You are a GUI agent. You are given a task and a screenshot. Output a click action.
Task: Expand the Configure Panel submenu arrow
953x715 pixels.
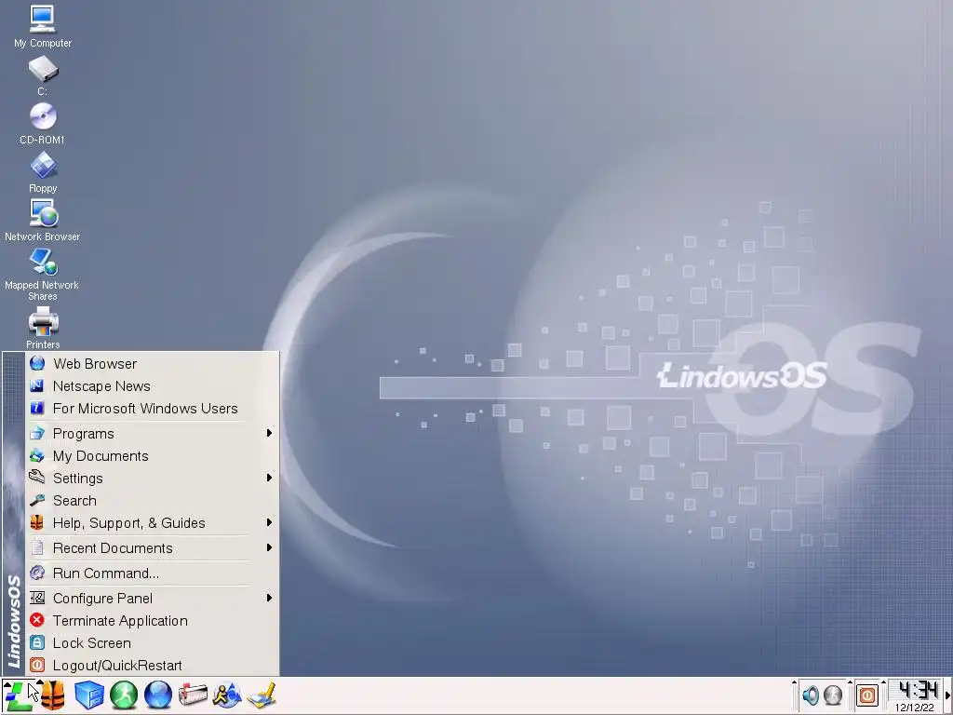tap(269, 599)
